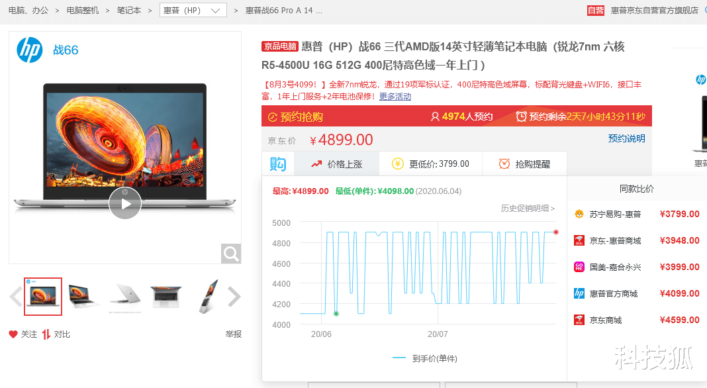This screenshot has width=707, height=388.
Task: Click the red 自营 badge
Action: (595, 11)
